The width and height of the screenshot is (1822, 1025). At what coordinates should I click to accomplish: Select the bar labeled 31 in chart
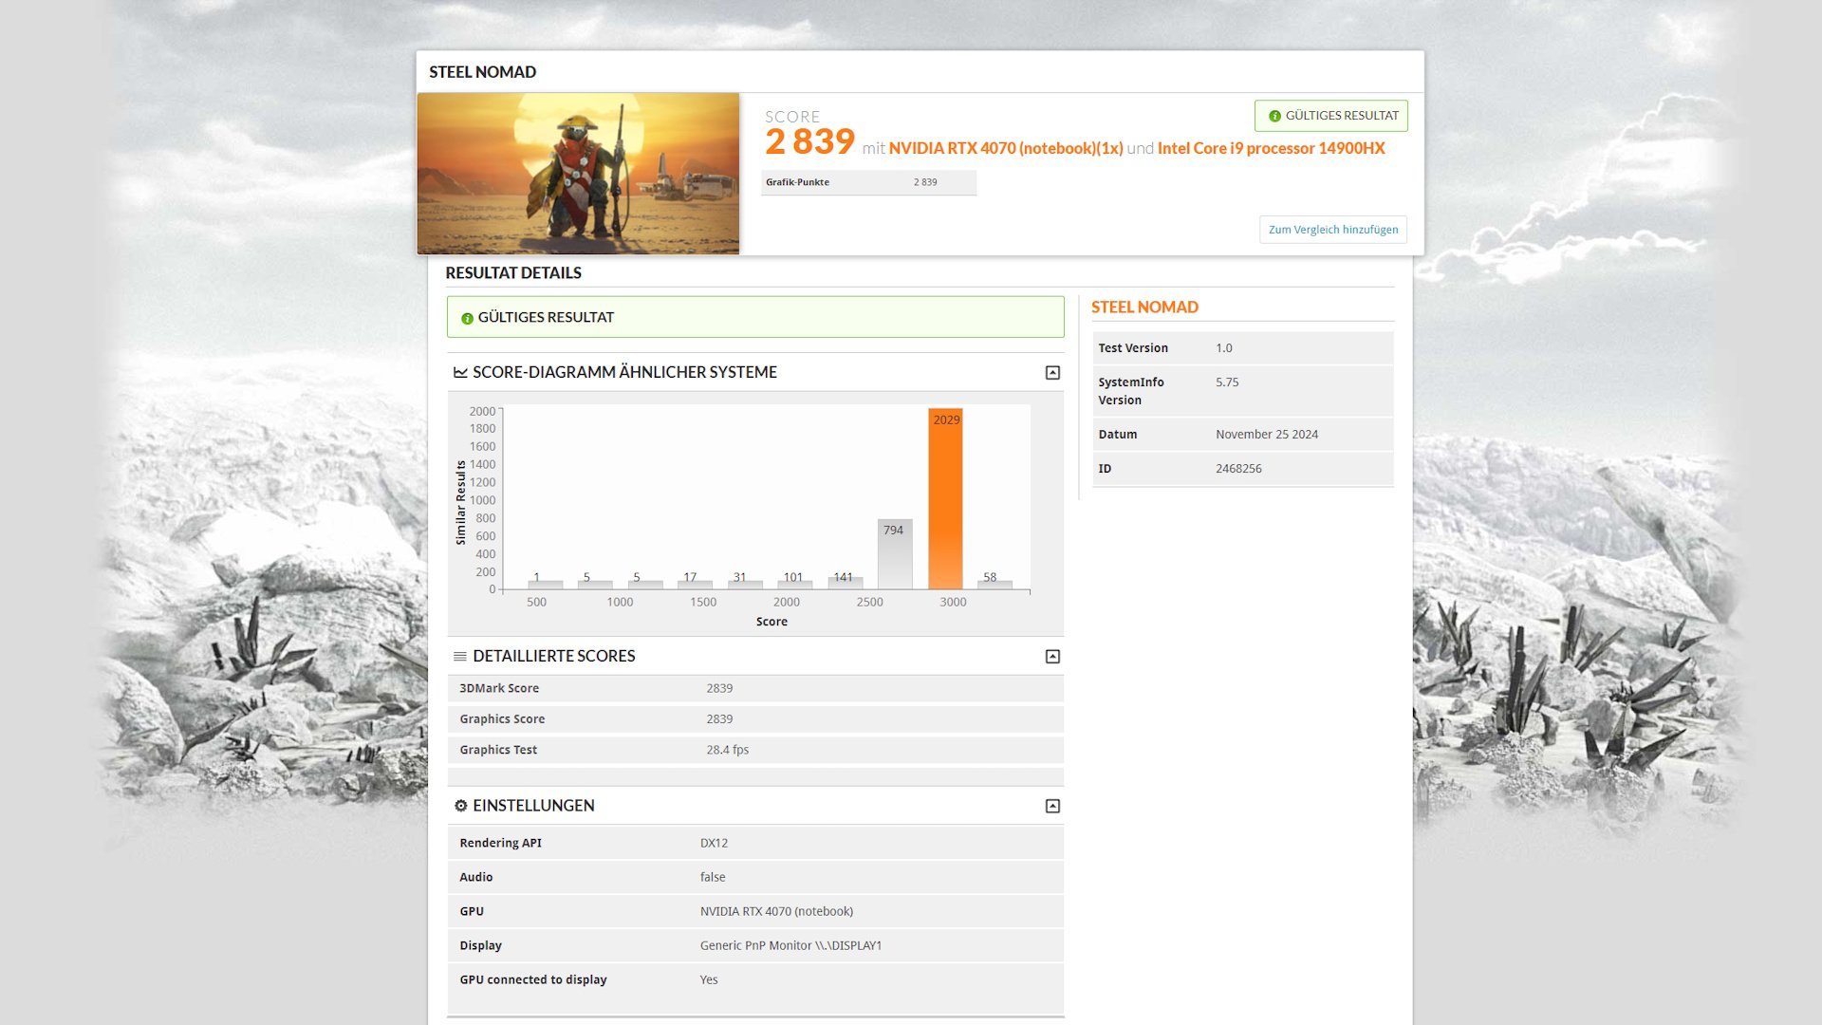745,585
